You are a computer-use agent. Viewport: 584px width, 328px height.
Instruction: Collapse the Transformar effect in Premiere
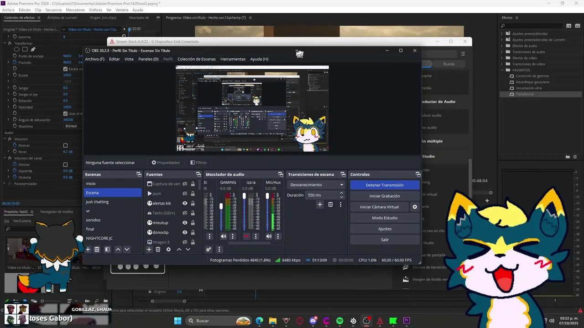click(4, 43)
